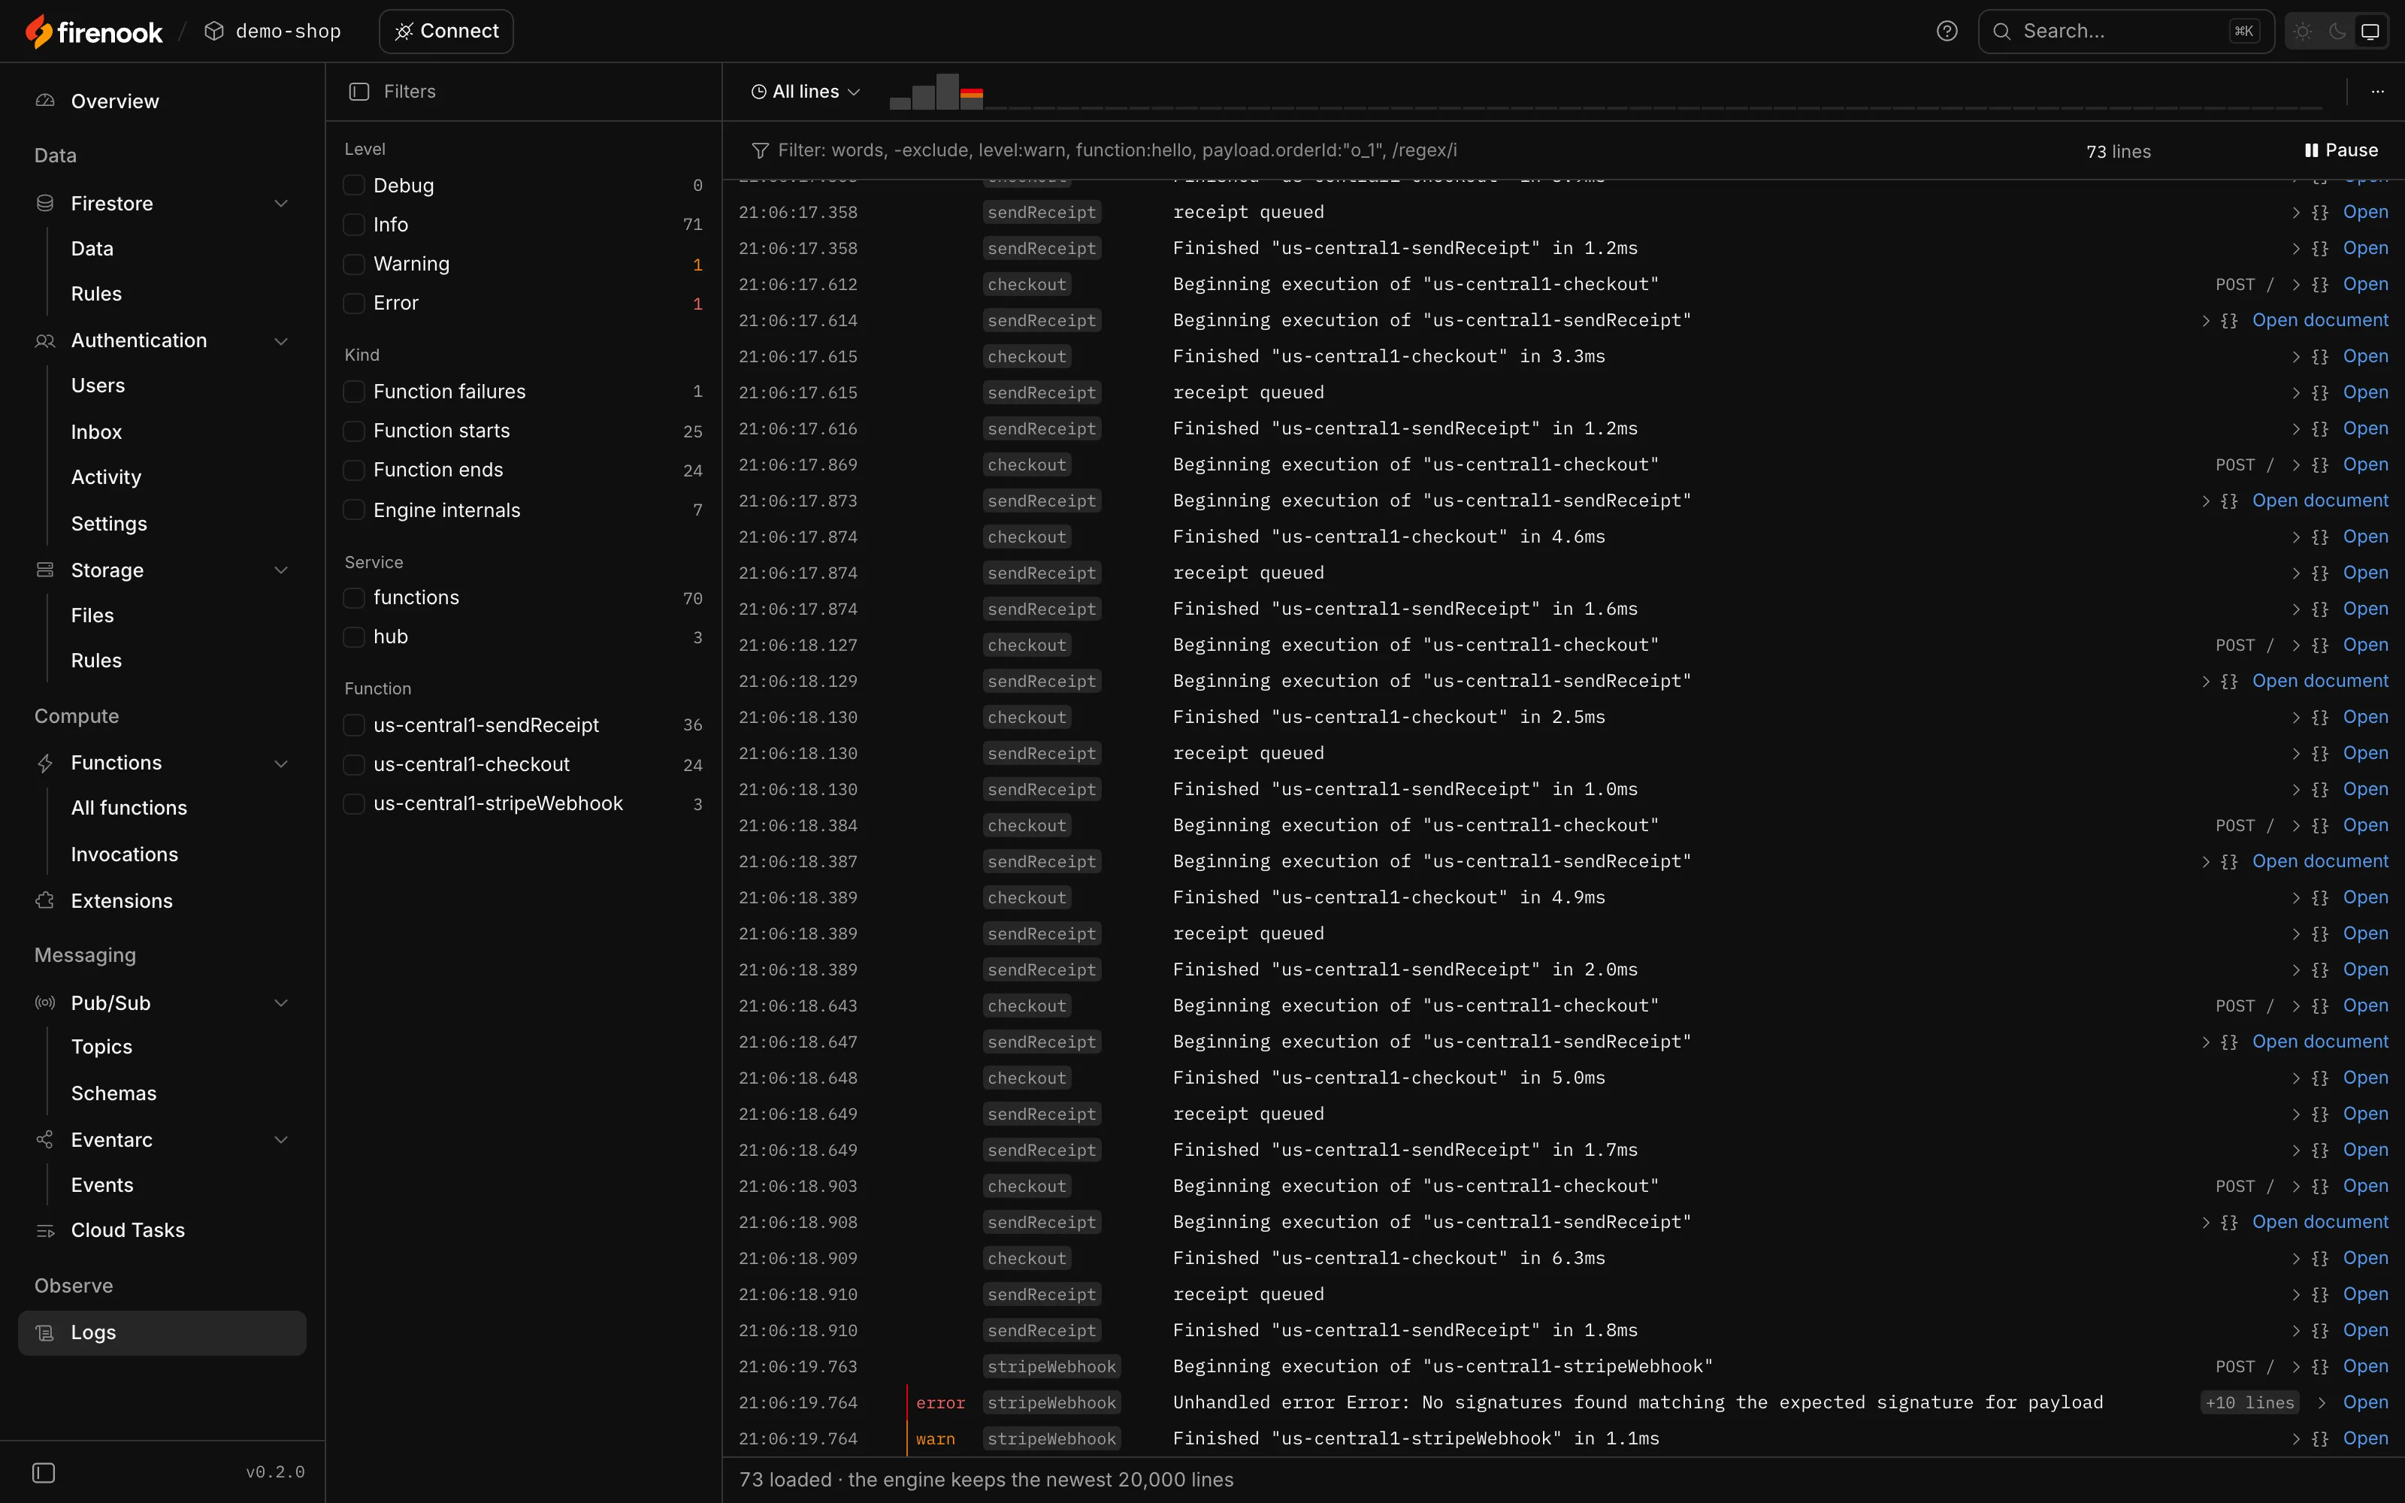Click the demo-shop project cube icon

point(213,32)
